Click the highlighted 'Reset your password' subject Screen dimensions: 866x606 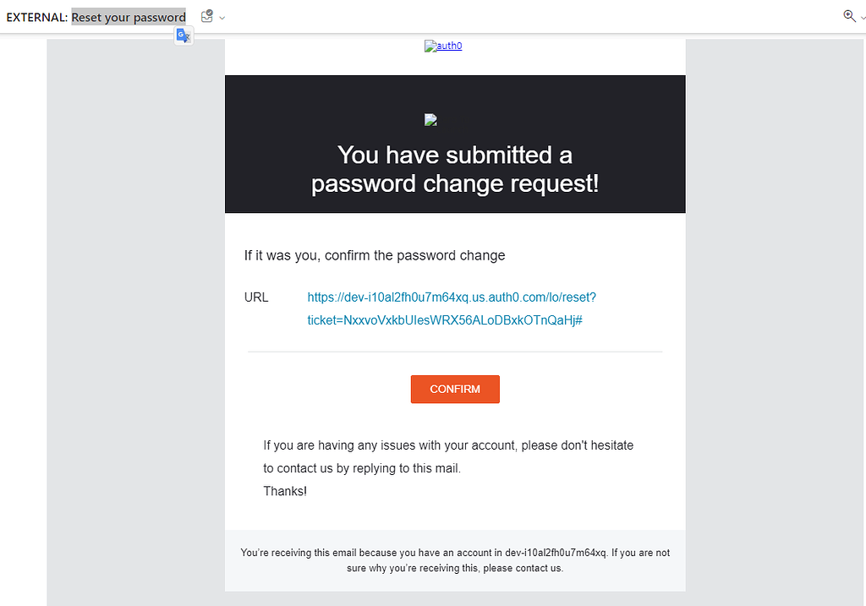tap(129, 17)
